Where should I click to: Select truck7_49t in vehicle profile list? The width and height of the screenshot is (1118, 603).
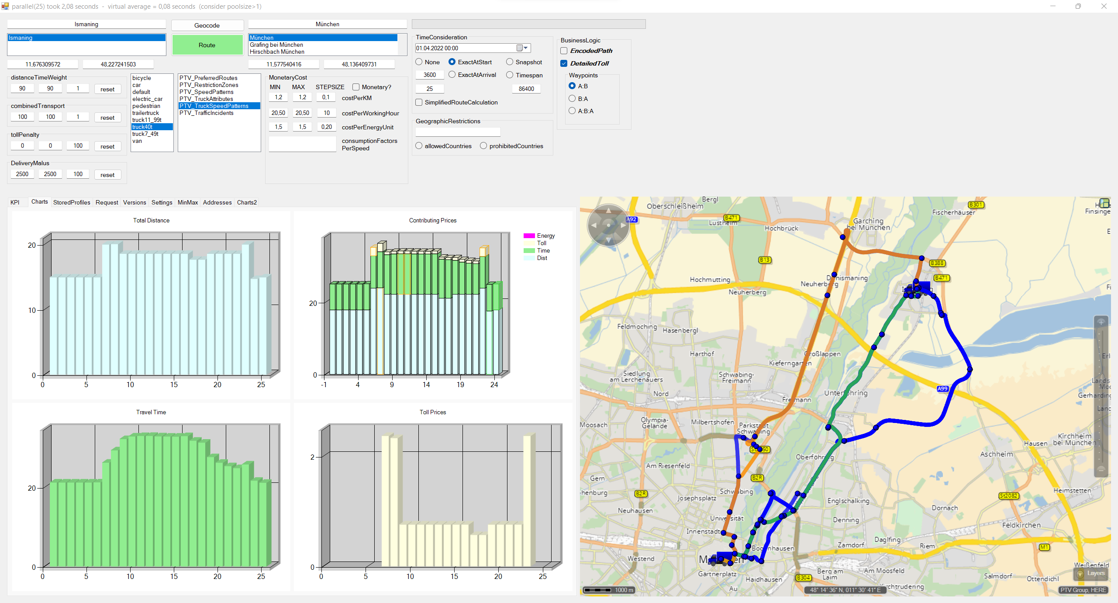tap(145, 134)
